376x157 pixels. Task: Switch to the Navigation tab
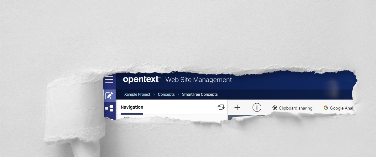tap(132, 107)
